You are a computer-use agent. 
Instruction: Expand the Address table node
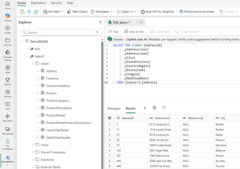tap(38, 71)
